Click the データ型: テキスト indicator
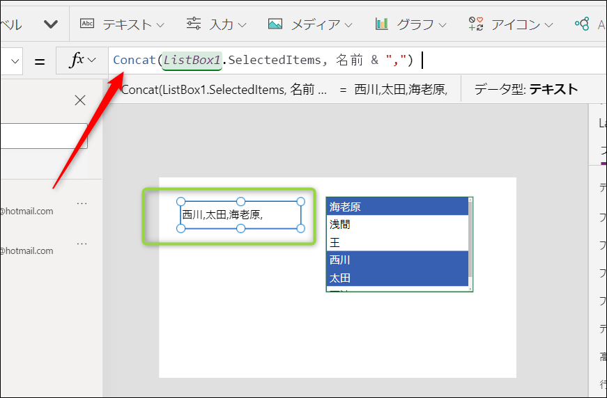 [525, 90]
